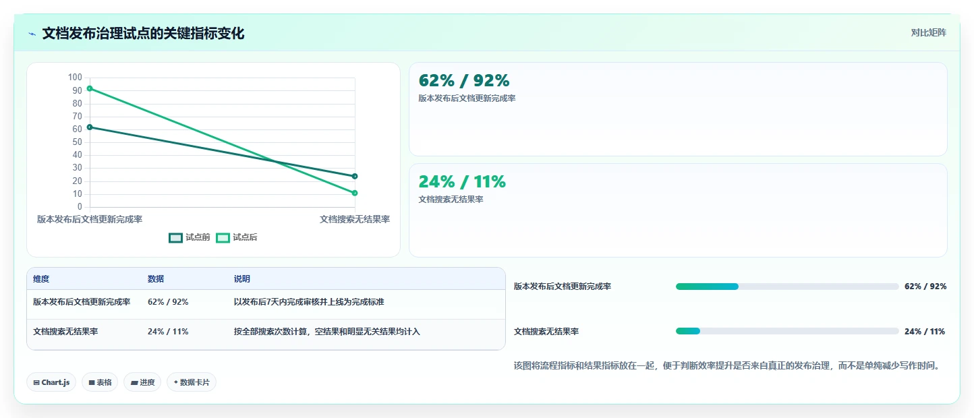Screen dimensions: 974x418
Task: Toggle the 试点前 legend series
Action: point(190,237)
